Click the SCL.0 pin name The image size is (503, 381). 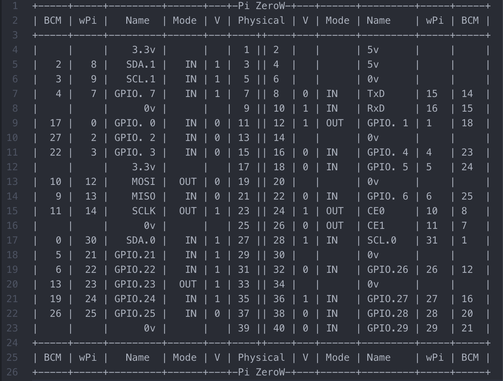pyautogui.click(x=382, y=240)
